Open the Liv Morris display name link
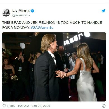The image size is (109, 109). (x=21, y=11)
